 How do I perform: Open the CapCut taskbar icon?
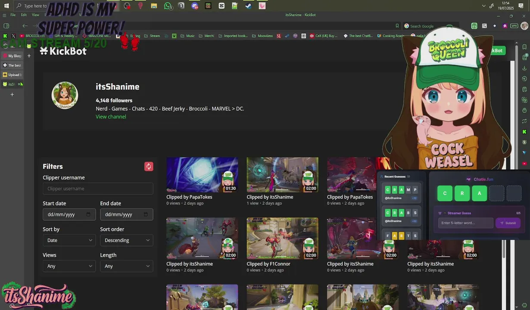click(x=221, y=6)
